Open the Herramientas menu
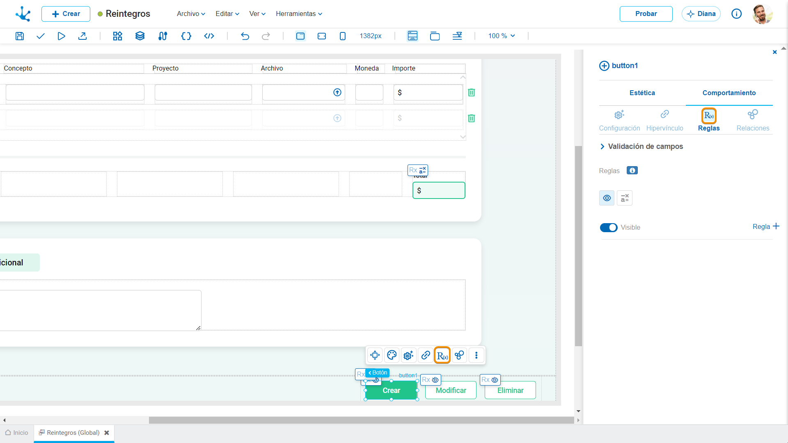 point(299,14)
